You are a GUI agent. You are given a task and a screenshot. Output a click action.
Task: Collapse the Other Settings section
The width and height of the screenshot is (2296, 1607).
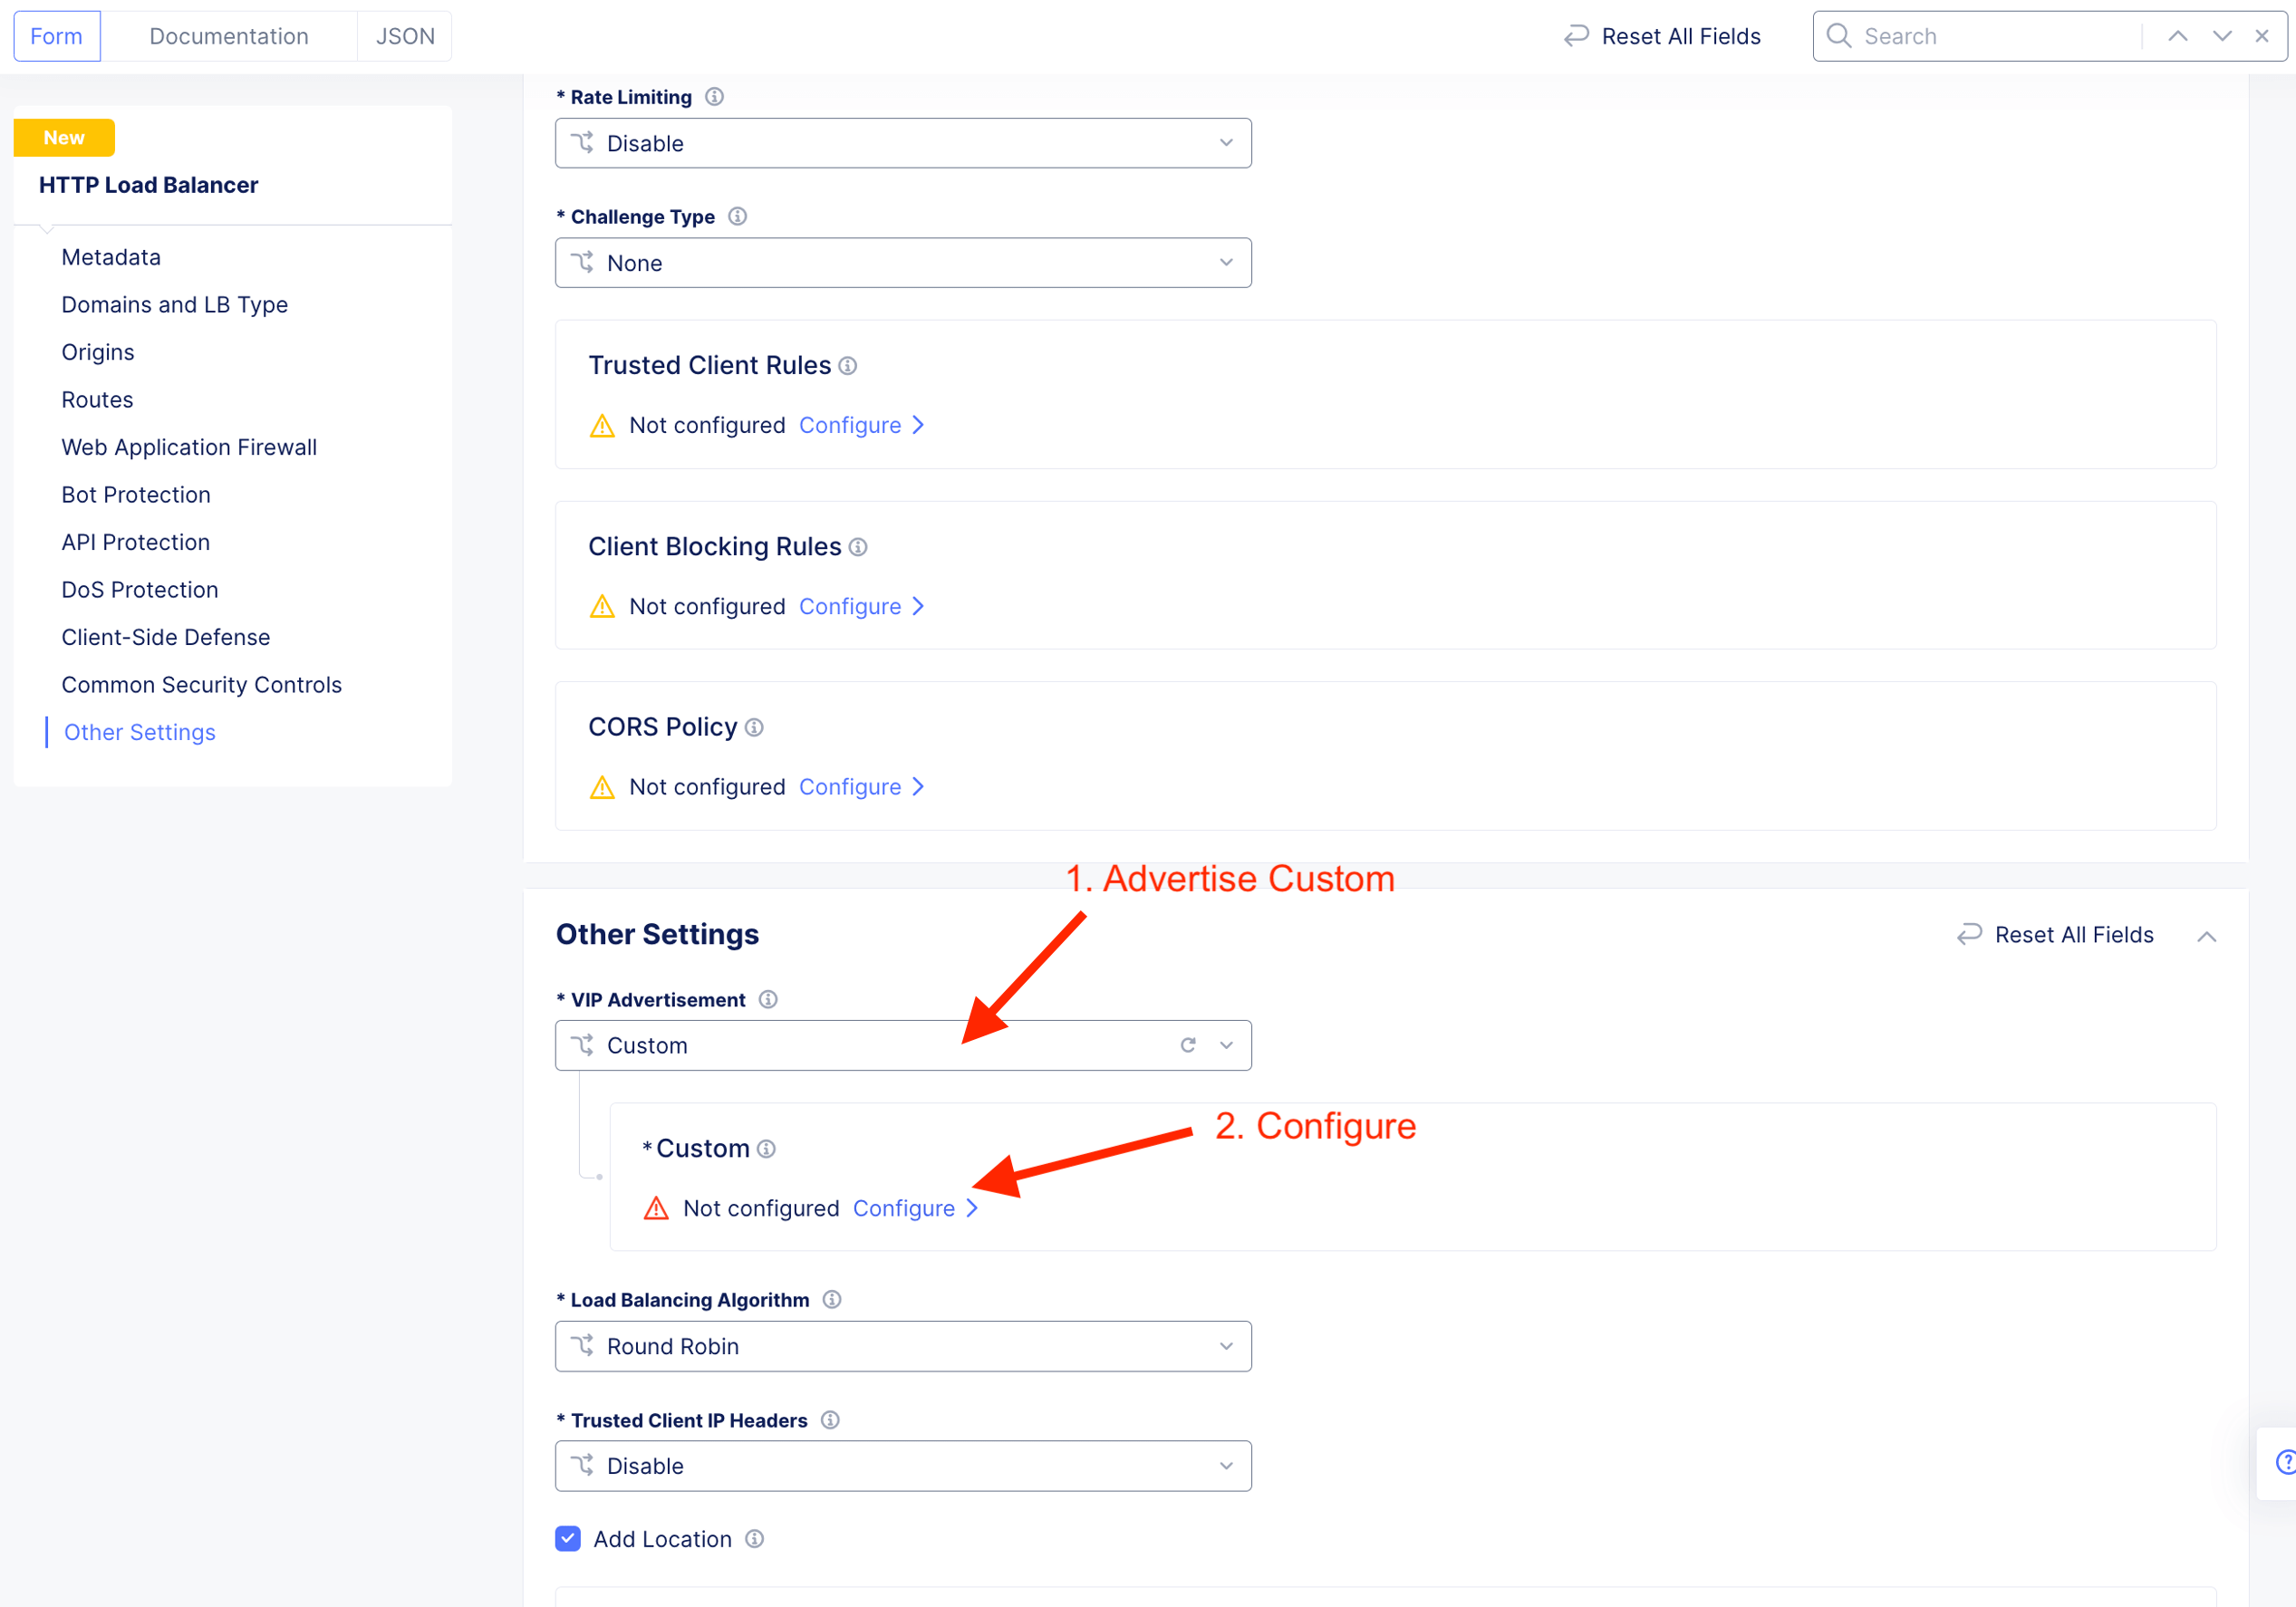(x=2207, y=936)
